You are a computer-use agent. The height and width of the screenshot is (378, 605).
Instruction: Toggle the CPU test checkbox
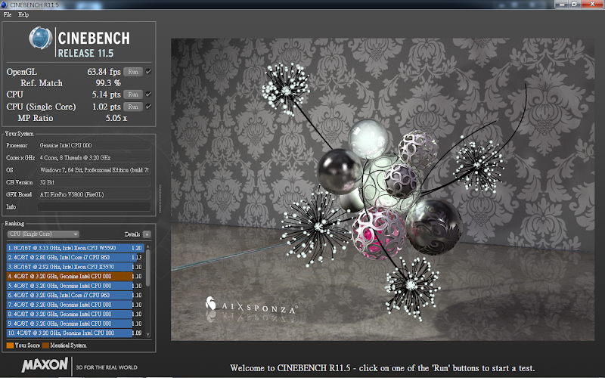(x=148, y=94)
